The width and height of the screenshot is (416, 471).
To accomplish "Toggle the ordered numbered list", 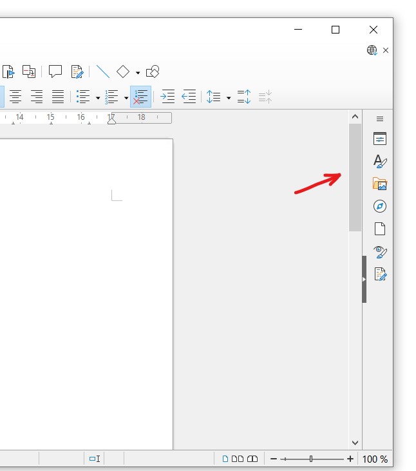I will 111,97.
